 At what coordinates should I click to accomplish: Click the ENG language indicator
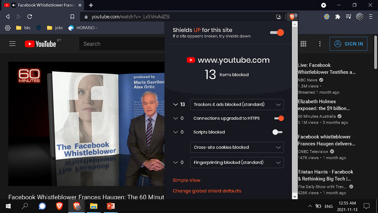(328, 206)
